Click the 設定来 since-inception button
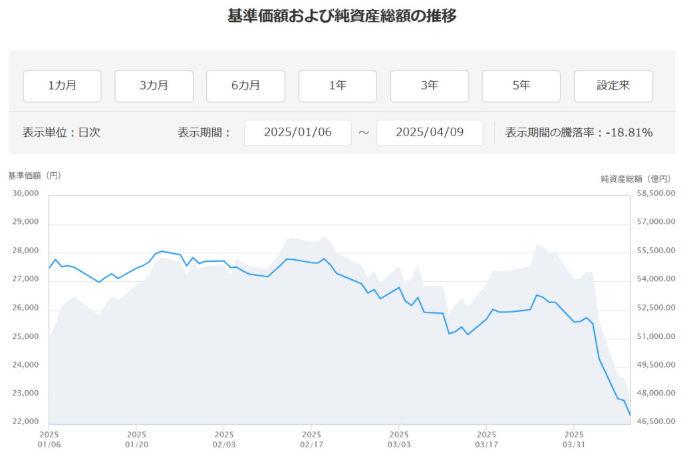The height and width of the screenshot is (450, 681). 613,86
